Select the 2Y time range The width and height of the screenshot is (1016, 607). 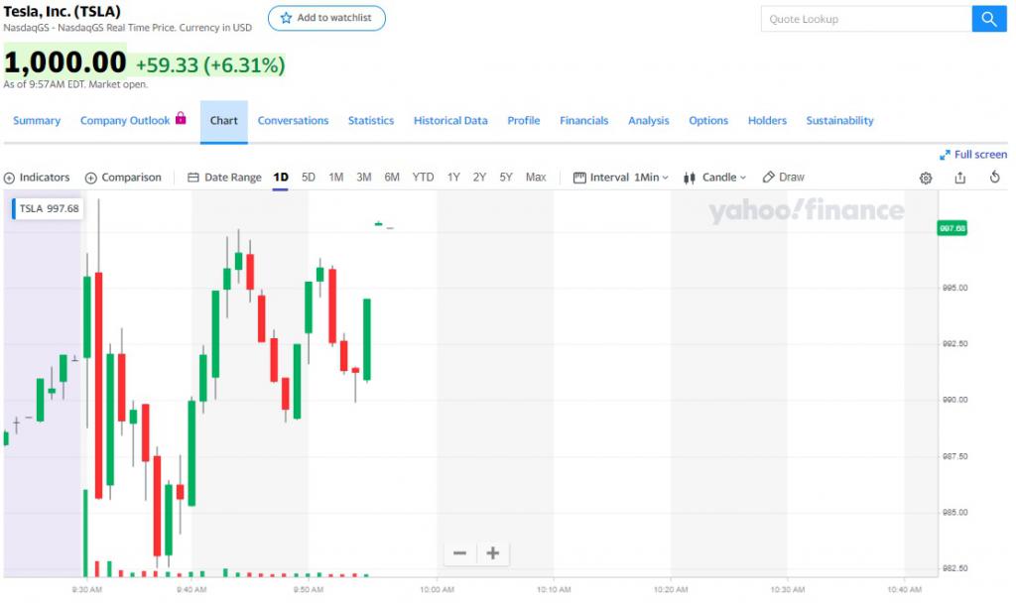click(479, 178)
